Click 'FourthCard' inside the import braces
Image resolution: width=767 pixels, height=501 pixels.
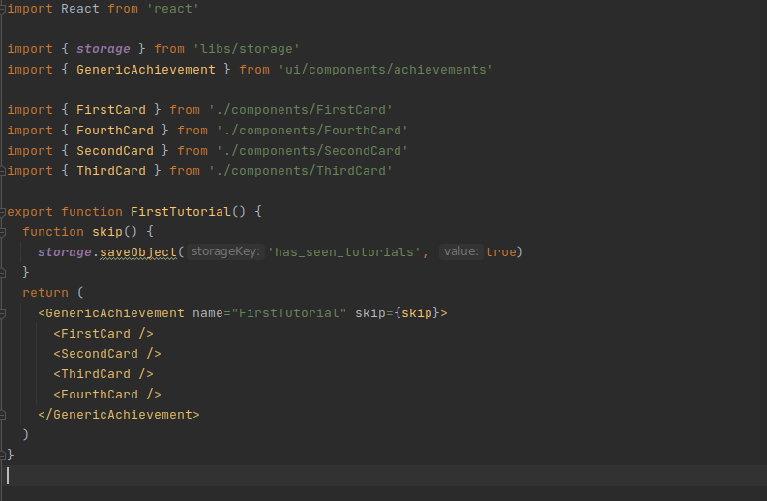pos(115,131)
